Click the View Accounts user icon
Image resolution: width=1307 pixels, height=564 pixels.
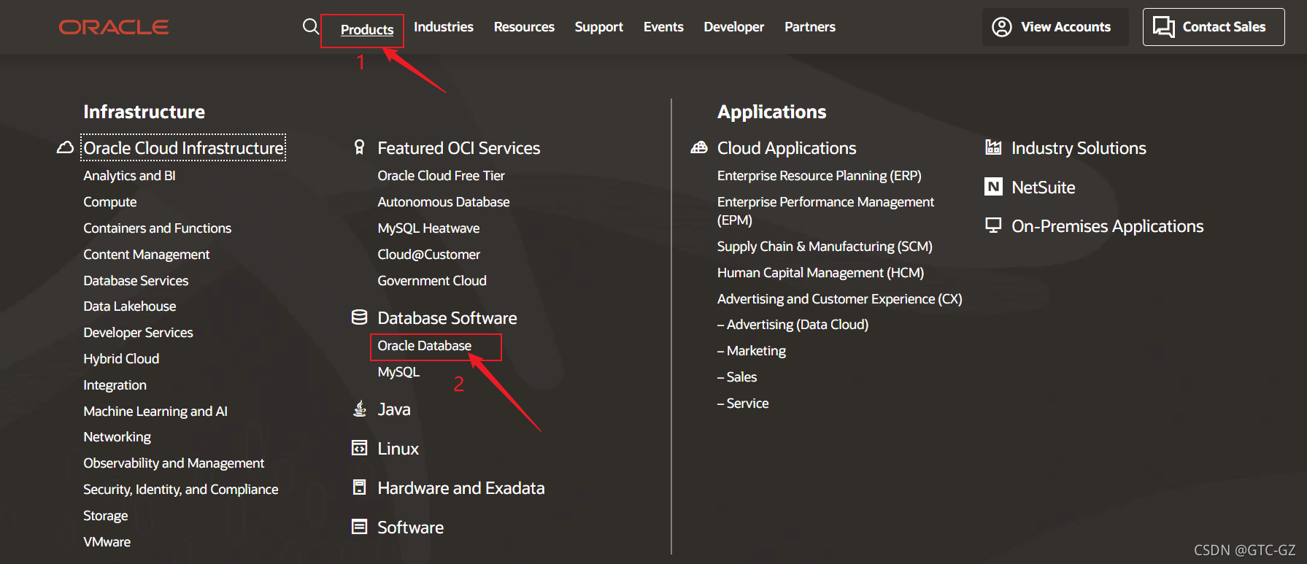coord(1002,27)
